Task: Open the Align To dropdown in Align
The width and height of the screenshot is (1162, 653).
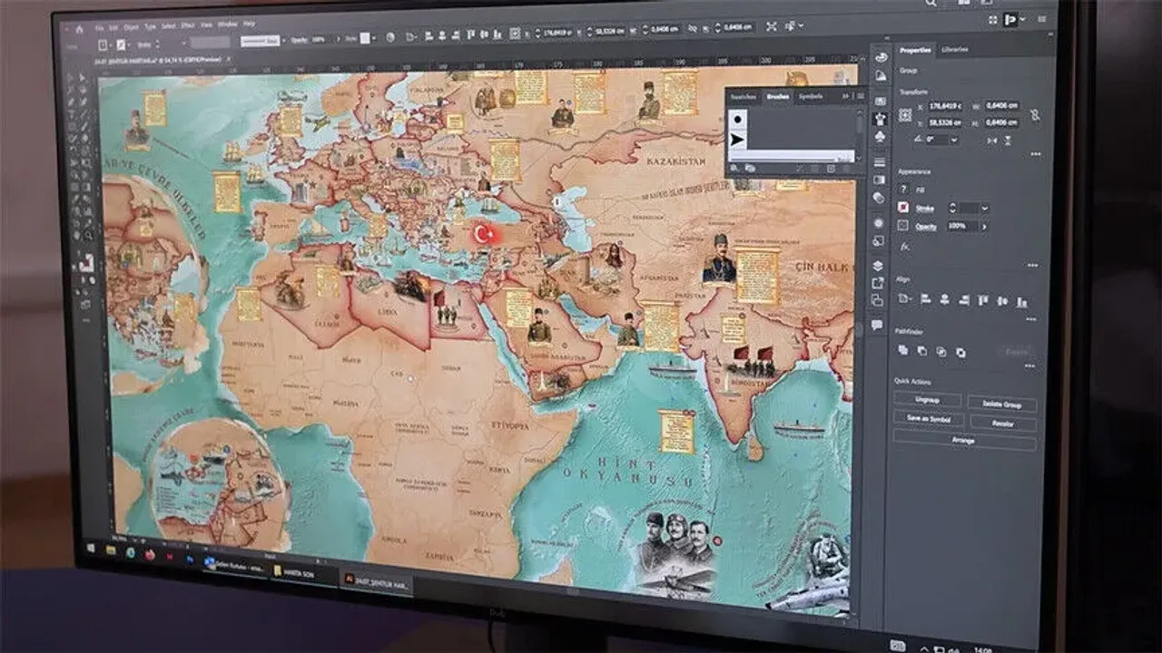Action: tap(905, 298)
